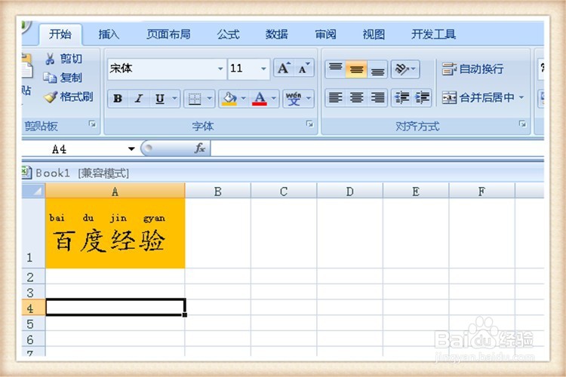Open the font size dropdown arrow
Image resolution: width=566 pixels, height=377 pixels.
tap(263, 69)
